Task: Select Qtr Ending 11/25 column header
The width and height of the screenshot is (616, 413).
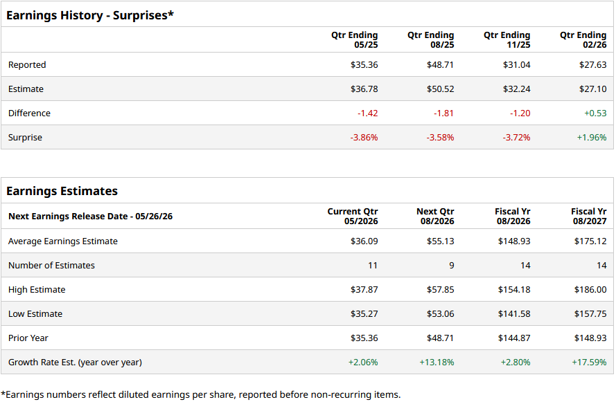Action: (507, 40)
